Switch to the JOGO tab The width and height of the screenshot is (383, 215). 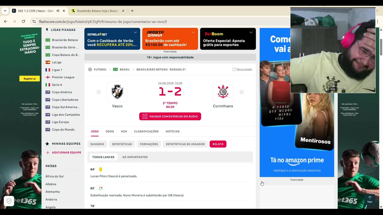pos(95,131)
